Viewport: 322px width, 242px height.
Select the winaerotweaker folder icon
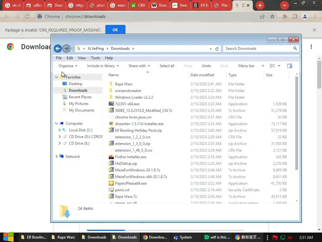pos(111,90)
